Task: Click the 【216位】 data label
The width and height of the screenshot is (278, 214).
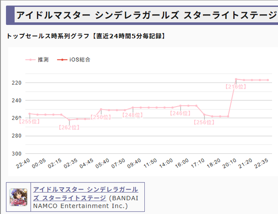Action: (x=236, y=86)
